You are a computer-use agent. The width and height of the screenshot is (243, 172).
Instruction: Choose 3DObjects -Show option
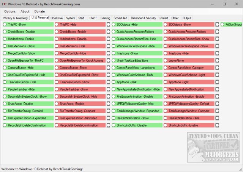(189, 25)
